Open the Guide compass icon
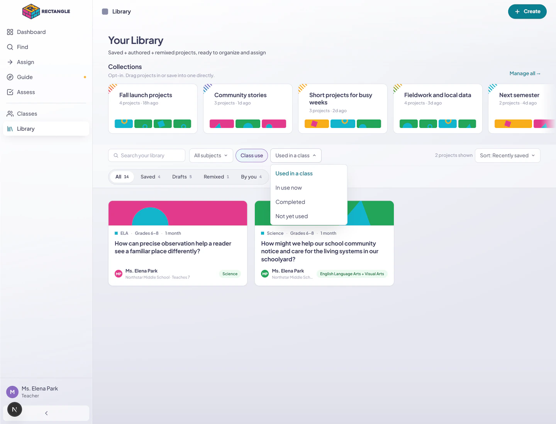 click(10, 77)
